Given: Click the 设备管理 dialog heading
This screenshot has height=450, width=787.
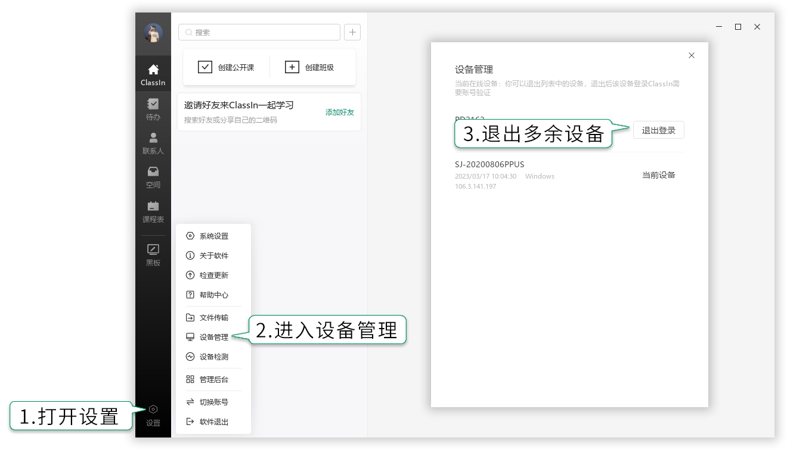Looking at the screenshot, I should (x=474, y=70).
